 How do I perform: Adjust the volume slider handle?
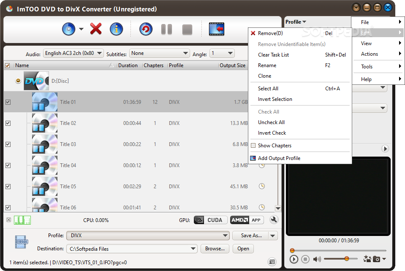pos(347,258)
